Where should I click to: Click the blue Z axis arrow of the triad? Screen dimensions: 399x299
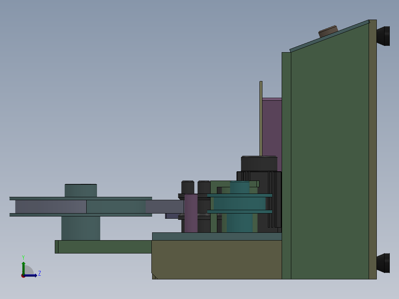click(31, 276)
